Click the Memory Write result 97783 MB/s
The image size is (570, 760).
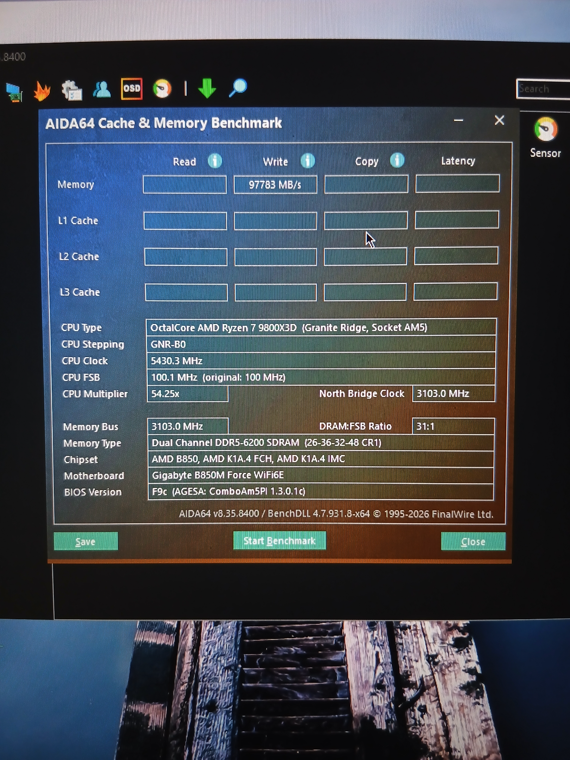coord(275,185)
